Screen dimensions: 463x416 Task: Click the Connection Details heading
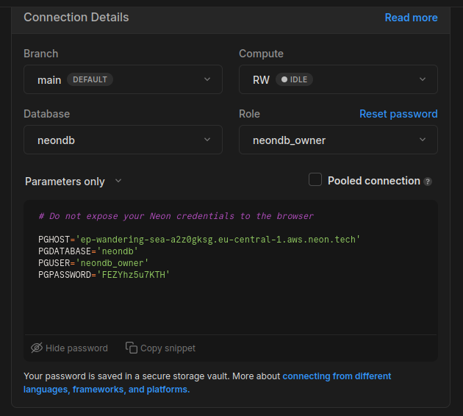click(x=76, y=17)
